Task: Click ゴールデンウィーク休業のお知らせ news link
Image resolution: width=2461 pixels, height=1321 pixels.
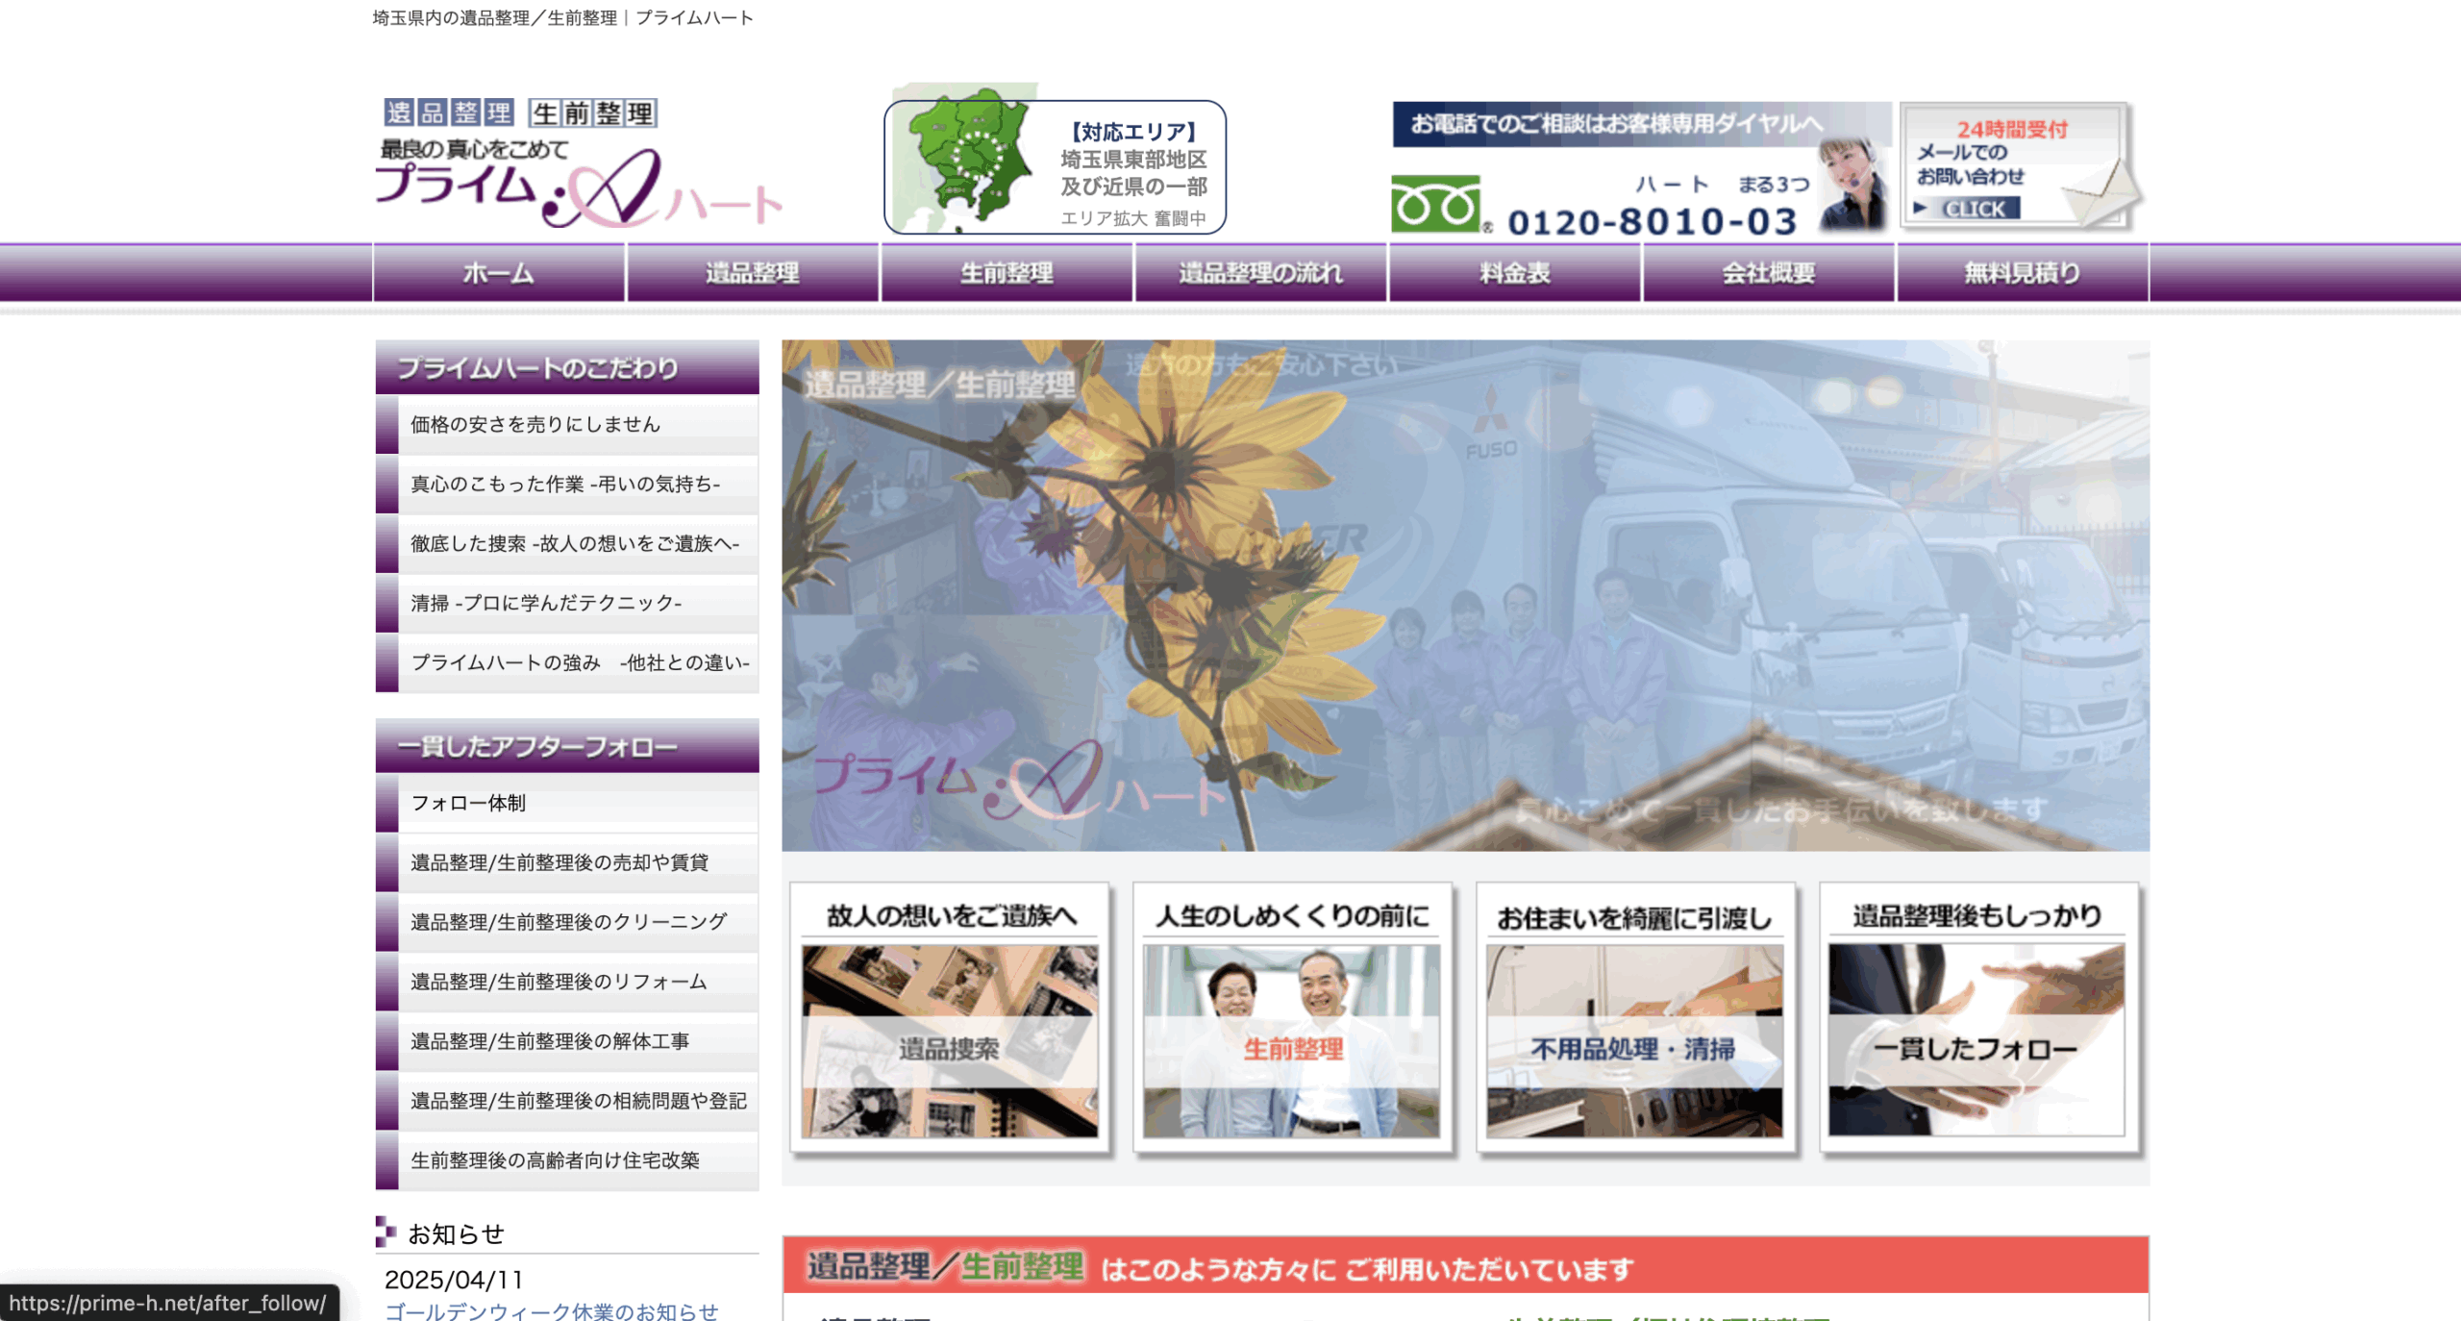Action: pos(551,1311)
